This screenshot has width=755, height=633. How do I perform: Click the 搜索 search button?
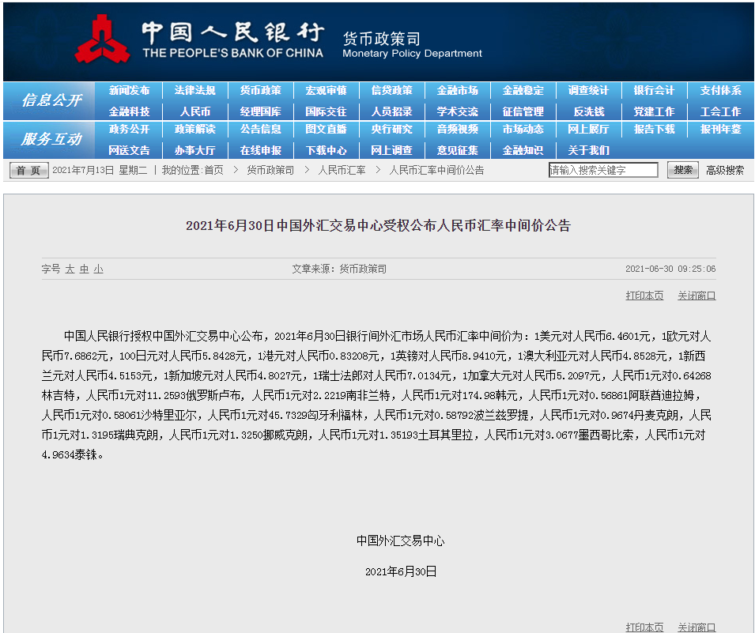pos(683,170)
